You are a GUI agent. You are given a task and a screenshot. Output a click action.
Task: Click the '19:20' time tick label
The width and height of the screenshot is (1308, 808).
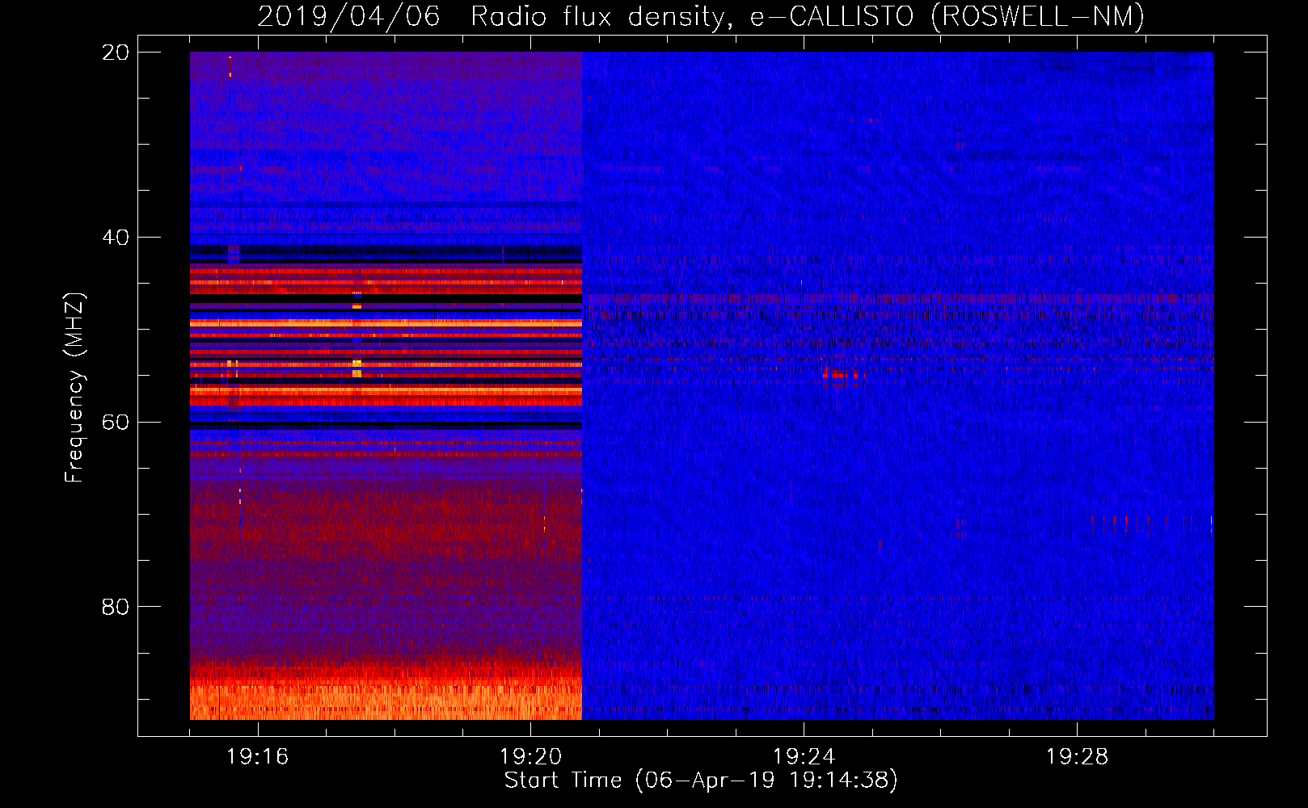click(x=530, y=757)
